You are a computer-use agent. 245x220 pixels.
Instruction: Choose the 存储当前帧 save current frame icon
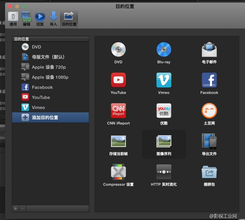click(x=118, y=141)
